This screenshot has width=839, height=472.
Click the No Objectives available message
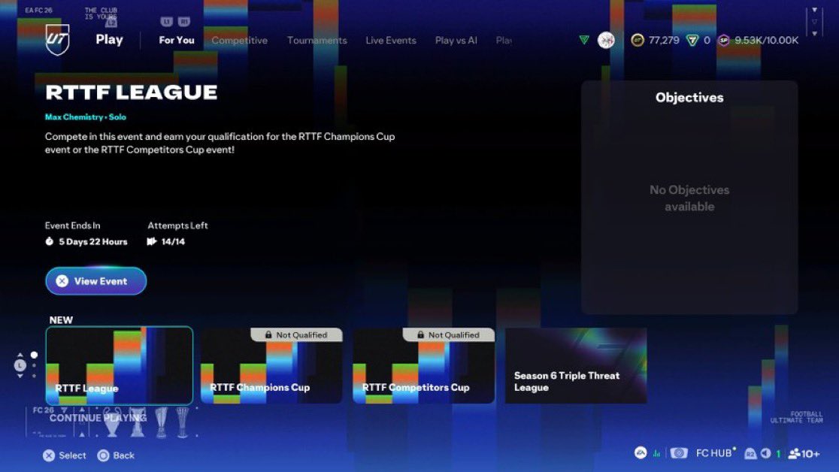coord(689,198)
